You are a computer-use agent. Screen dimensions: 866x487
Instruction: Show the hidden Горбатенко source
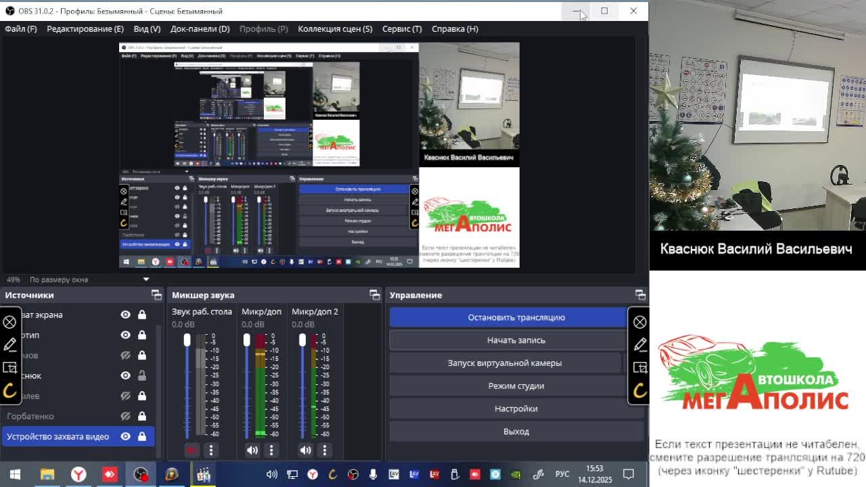125,416
